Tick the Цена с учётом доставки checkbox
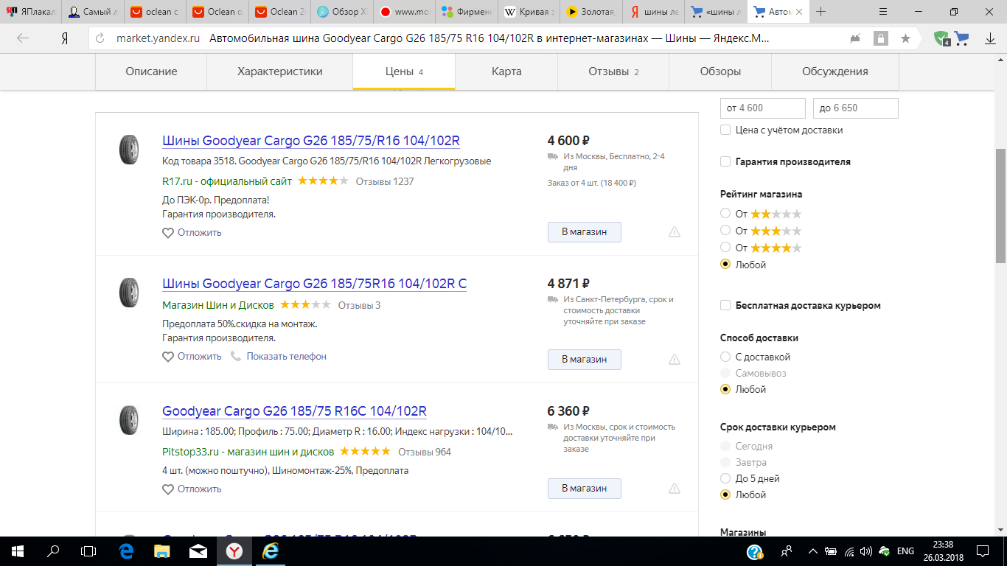The width and height of the screenshot is (1007, 566). pos(725,130)
